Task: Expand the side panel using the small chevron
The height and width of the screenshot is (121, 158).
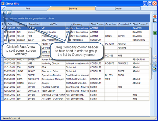Action: click(x=151, y=64)
